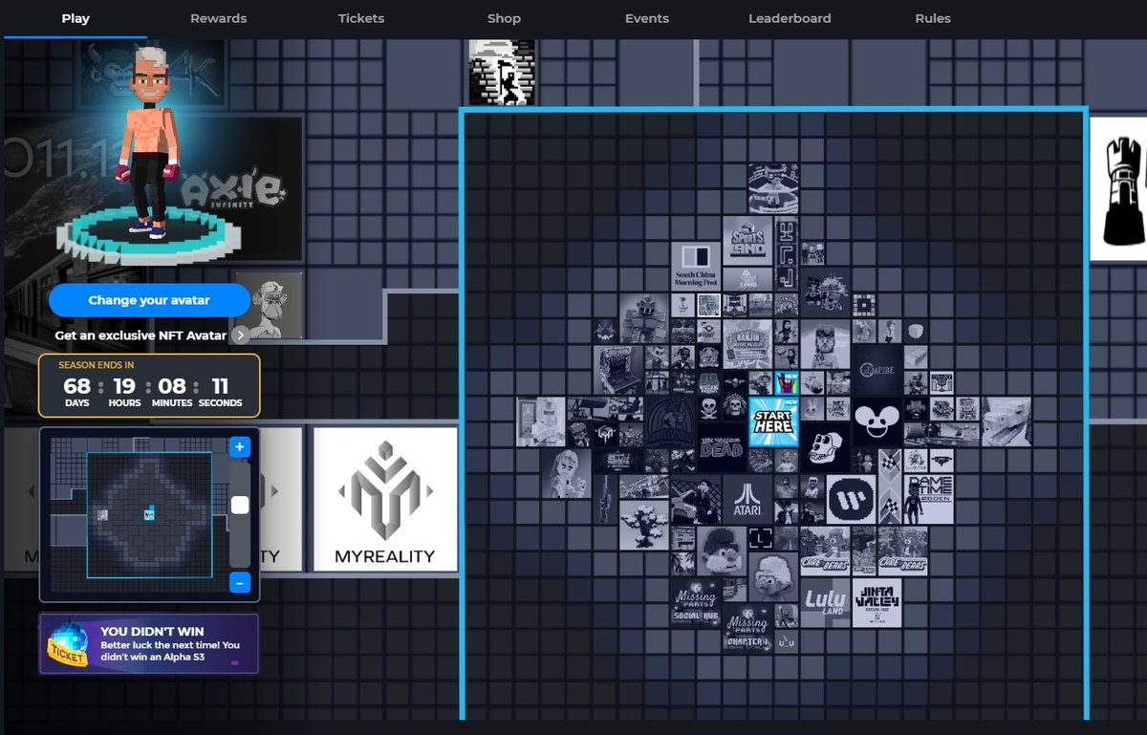
Task: Select the white-haired Smurf tile
Action: click(773, 575)
